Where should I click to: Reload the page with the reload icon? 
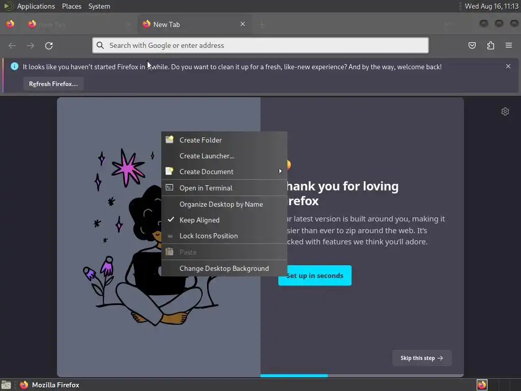point(49,45)
